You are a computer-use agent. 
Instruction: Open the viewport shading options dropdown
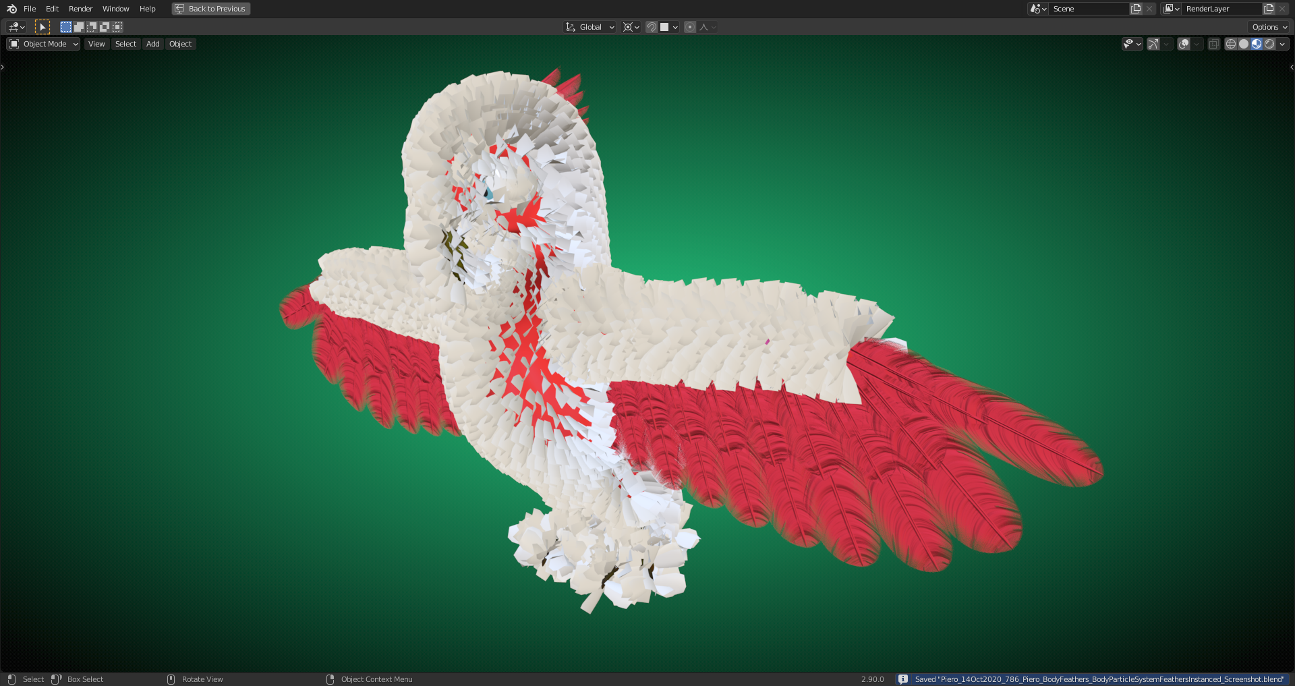point(1281,44)
